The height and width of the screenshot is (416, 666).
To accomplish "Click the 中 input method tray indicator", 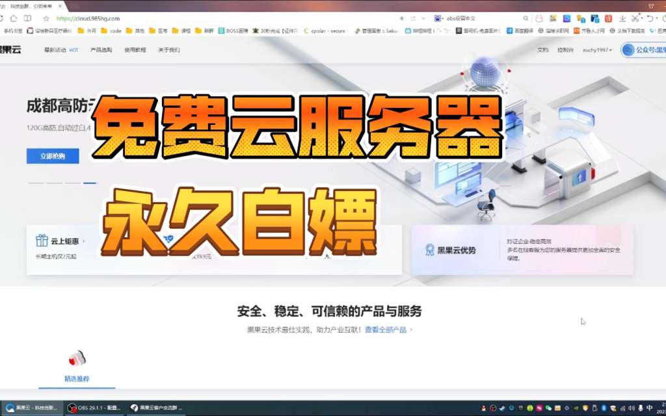I will 650,408.
